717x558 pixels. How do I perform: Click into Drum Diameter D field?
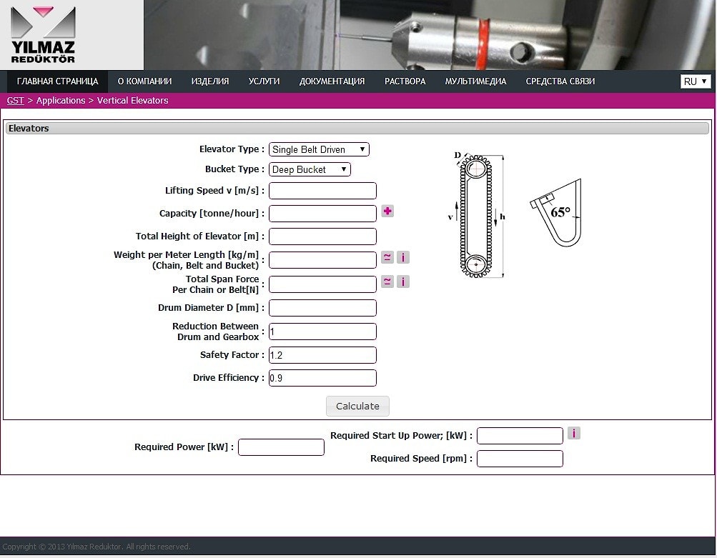(322, 308)
